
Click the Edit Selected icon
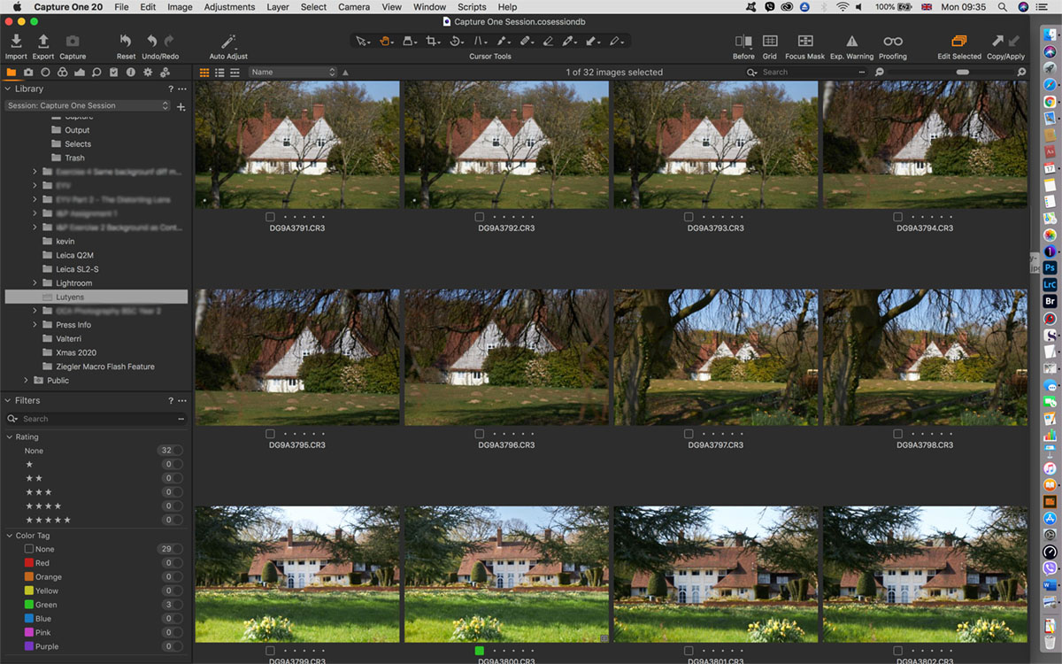click(x=959, y=42)
